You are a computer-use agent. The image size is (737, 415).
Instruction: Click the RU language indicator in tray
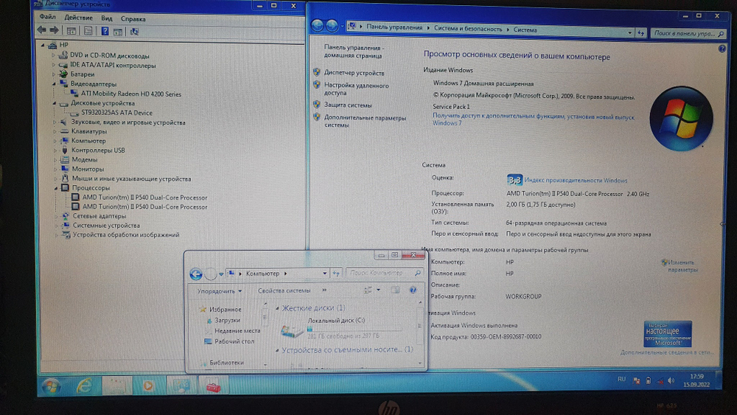(621, 379)
